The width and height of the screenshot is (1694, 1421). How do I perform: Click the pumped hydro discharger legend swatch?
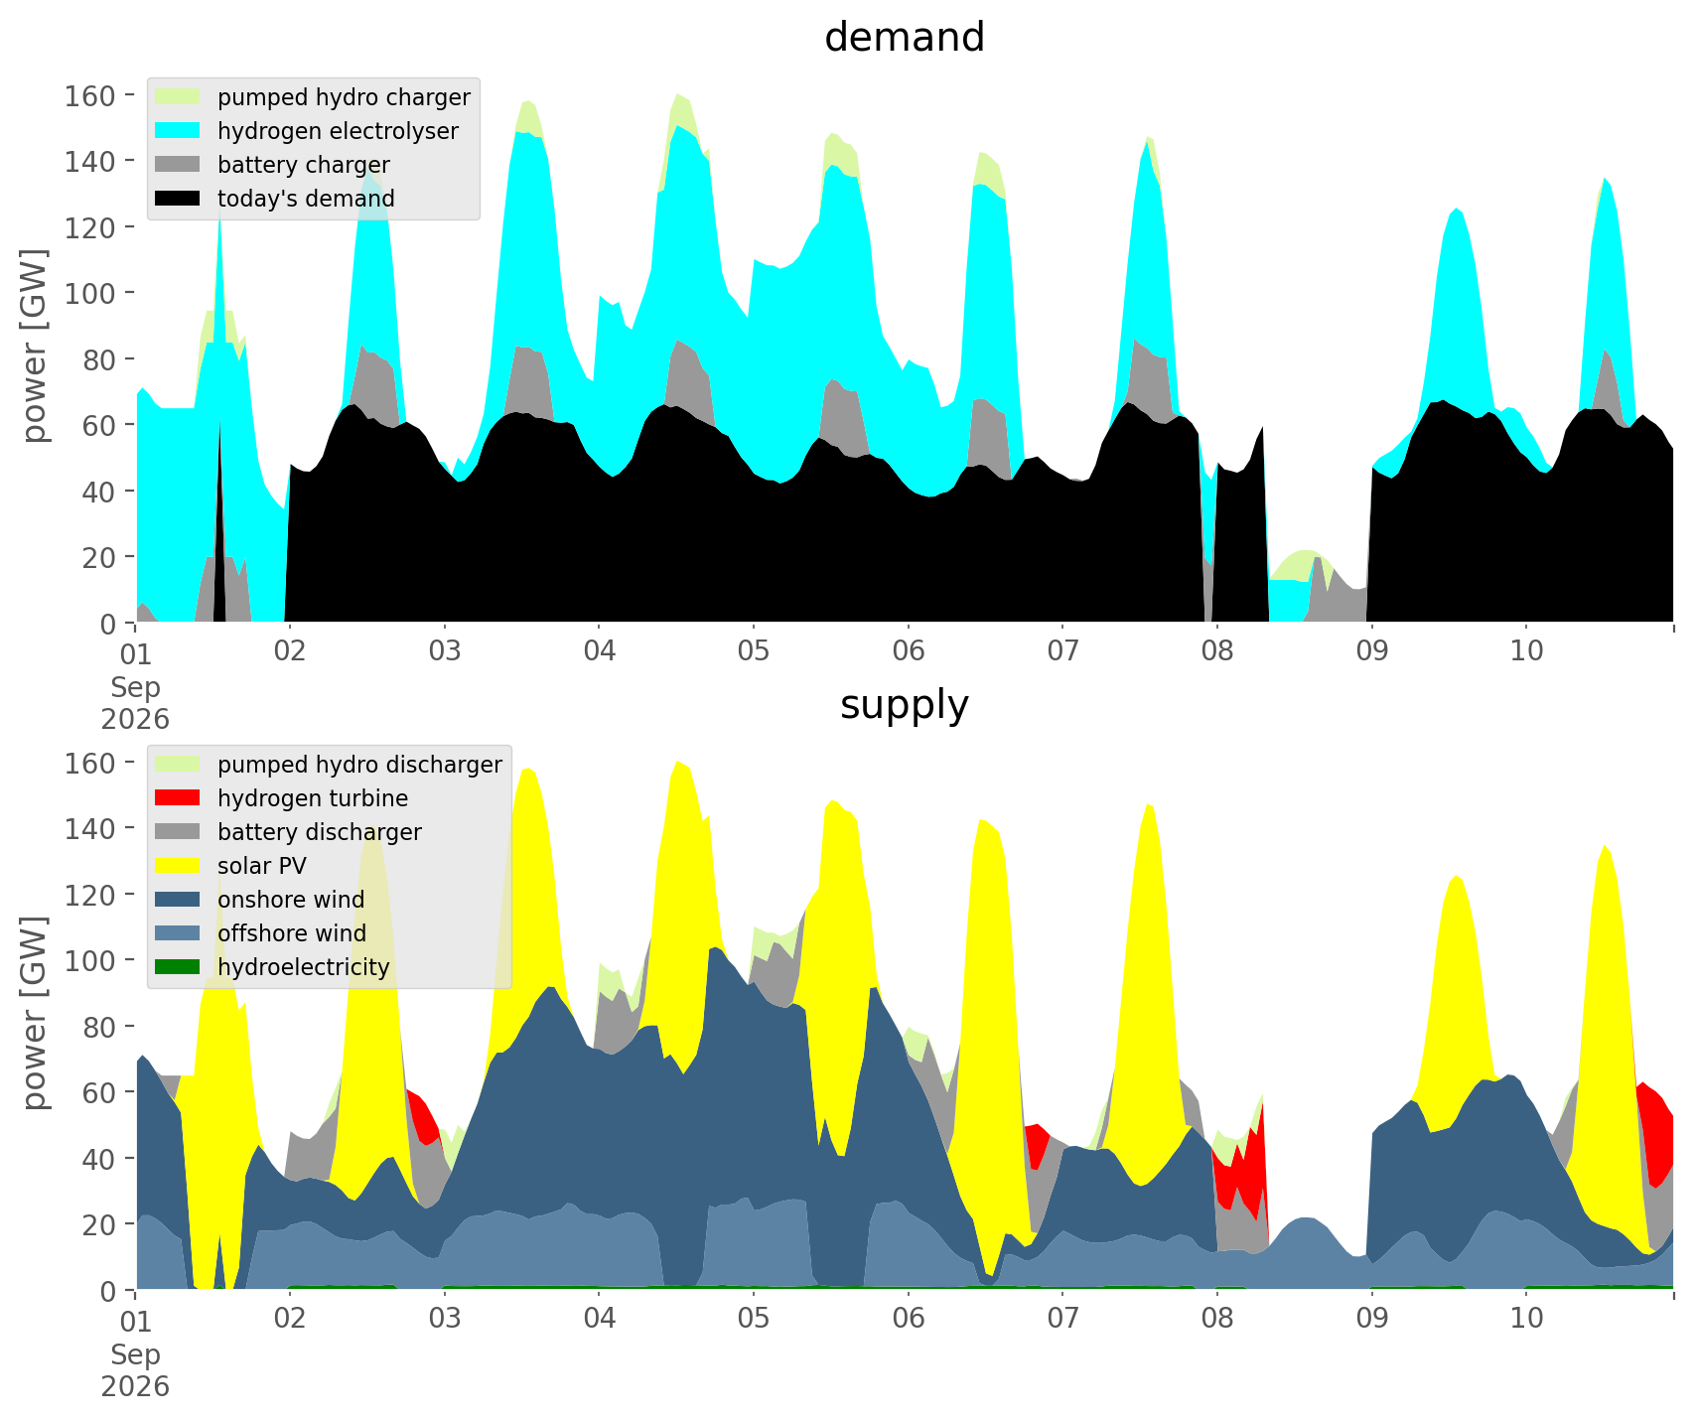(178, 765)
